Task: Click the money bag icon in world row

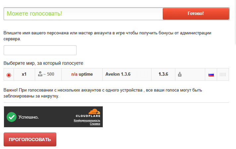Action: (180, 74)
